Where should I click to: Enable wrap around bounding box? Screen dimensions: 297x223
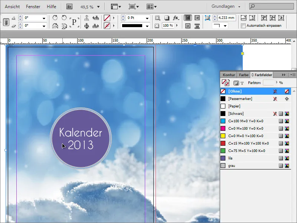point(197,18)
